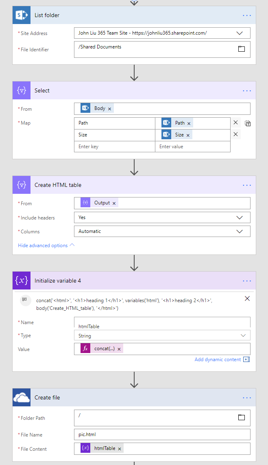
Task: Click the Initialize variable 4 icon
Action: 22,281
